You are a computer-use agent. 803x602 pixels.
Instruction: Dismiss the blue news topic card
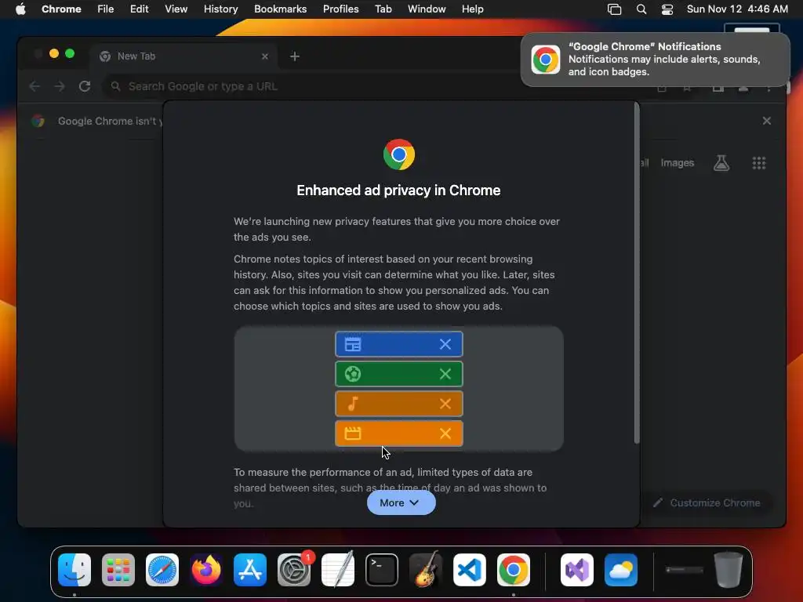click(x=445, y=345)
